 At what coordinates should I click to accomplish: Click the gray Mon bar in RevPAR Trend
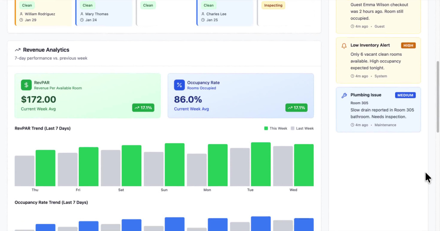coord(197,170)
